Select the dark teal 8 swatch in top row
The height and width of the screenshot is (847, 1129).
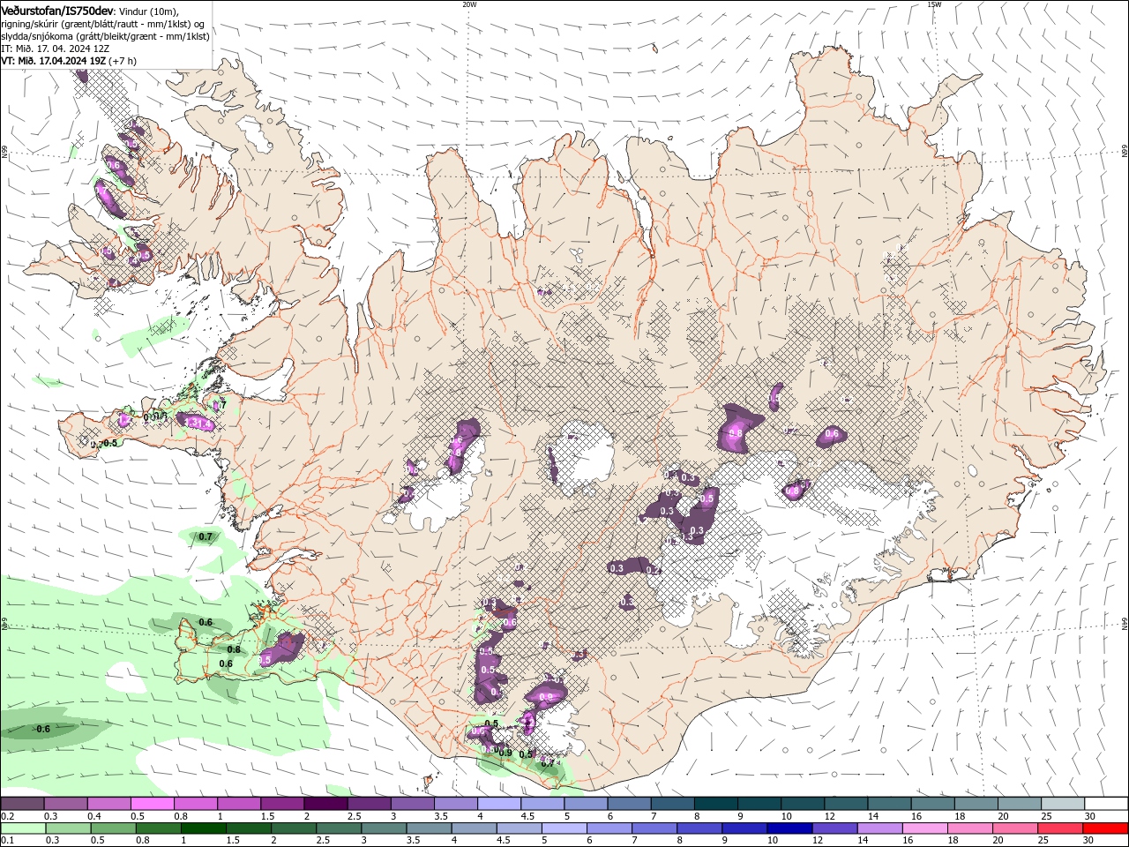[x=716, y=804]
